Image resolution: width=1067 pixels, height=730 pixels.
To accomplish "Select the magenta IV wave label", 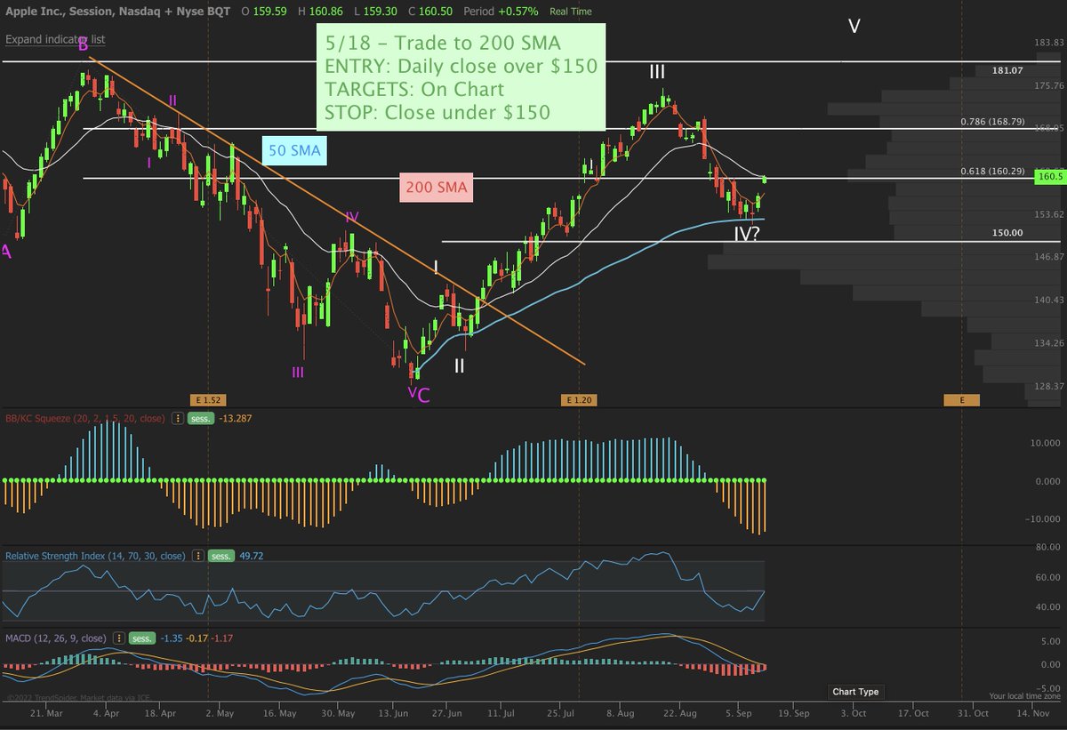I will [352, 216].
